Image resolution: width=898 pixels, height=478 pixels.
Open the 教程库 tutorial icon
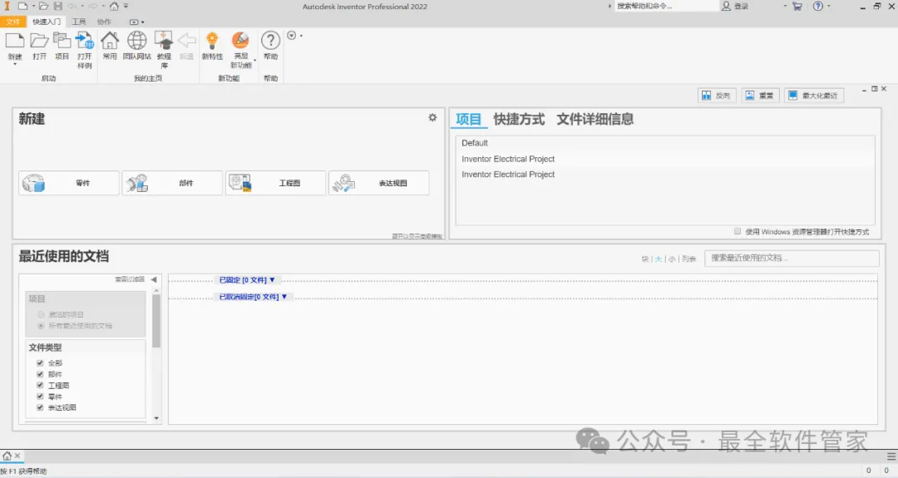click(164, 41)
